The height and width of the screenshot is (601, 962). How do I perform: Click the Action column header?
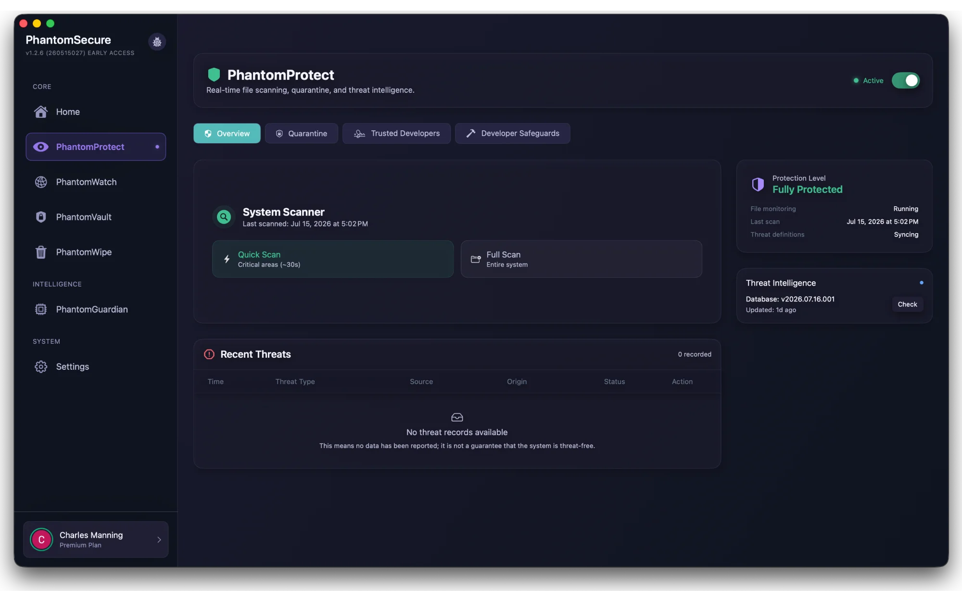pos(682,382)
